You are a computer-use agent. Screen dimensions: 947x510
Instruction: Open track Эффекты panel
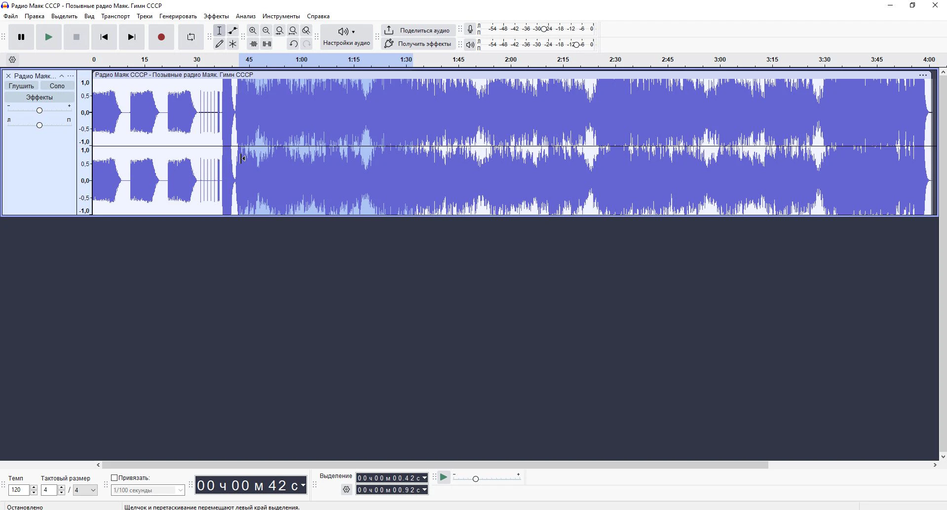pos(39,97)
